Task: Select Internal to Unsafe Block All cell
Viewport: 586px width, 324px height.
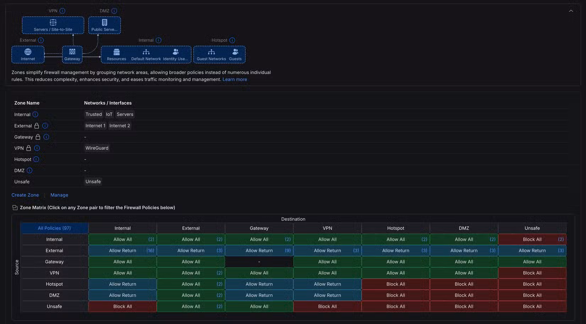Action: point(532,239)
